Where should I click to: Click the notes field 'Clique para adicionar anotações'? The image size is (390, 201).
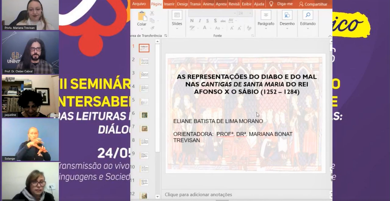(x=199, y=195)
